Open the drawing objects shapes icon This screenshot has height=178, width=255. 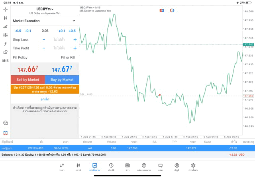point(5,52)
